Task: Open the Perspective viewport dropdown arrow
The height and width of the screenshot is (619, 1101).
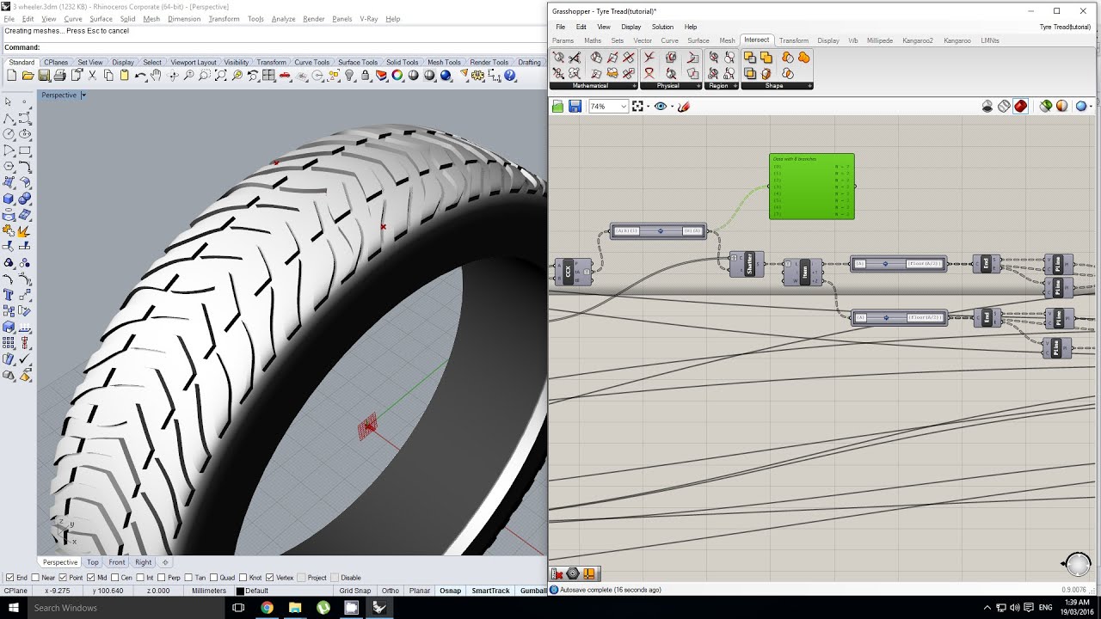Action: click(x=83, y=95)
